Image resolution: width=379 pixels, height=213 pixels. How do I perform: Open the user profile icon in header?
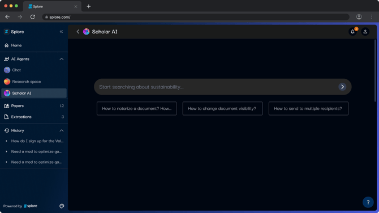[x=365, y=32]
